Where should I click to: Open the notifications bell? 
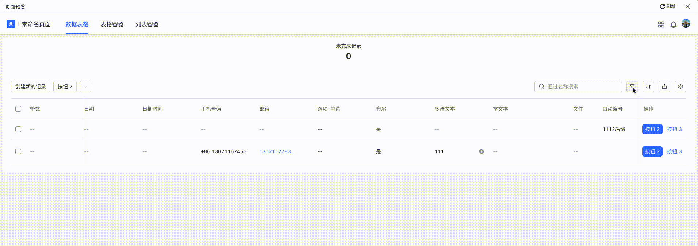[x=674, y=24]
